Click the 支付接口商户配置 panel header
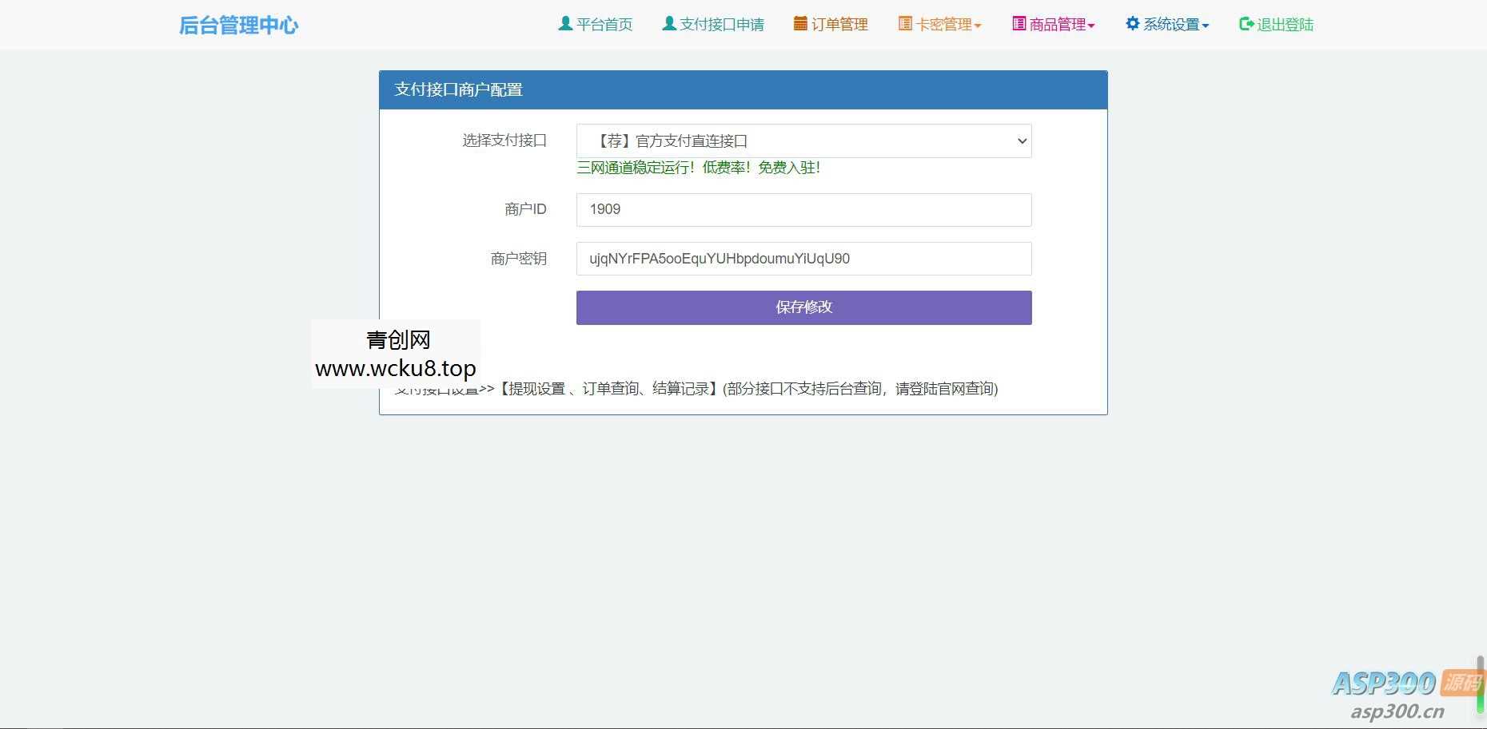Image resolution: width=1487 pixels, height=729 pixels. coord(458,89)
